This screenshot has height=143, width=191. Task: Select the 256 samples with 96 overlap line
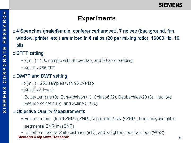point(59,83)
